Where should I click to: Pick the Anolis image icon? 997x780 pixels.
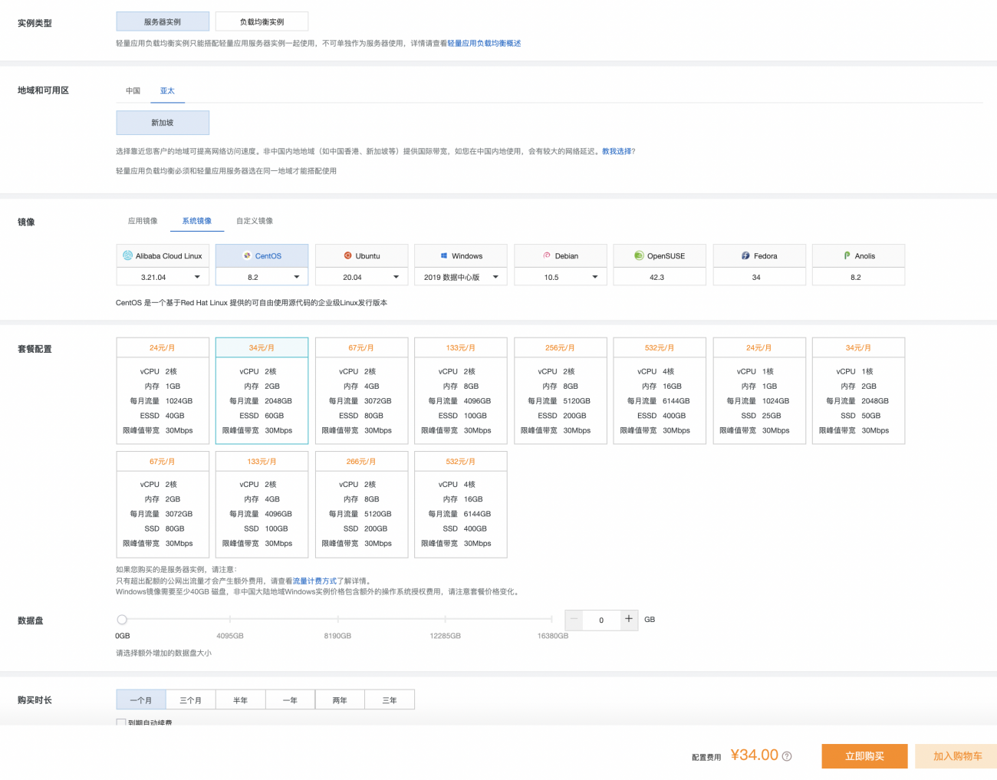pos(847,255)
